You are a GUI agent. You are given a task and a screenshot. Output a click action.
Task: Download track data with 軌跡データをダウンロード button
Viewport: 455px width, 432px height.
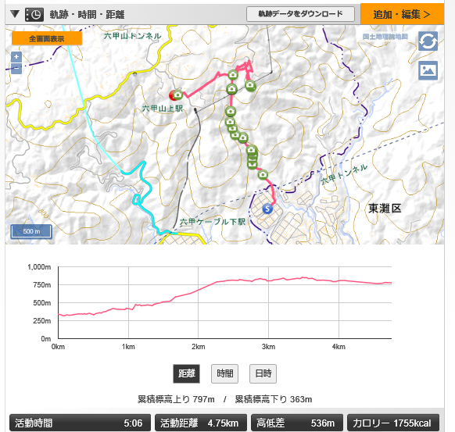(300, 14)
